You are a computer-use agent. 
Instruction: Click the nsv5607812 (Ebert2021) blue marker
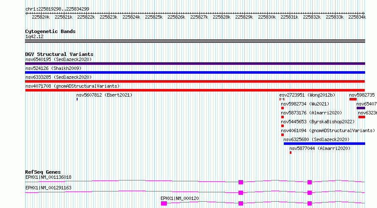coord(77,99)
